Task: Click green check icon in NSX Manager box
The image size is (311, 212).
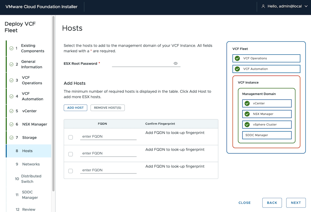Action: (x=247, y=114)
